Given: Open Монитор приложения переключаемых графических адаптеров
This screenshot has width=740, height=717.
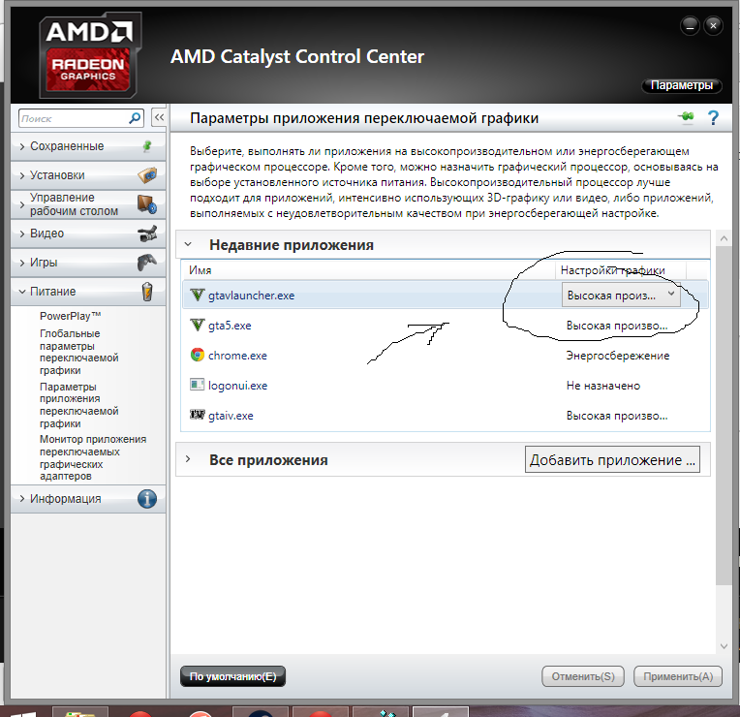Looking at the screenshot, I should [93, 457].
